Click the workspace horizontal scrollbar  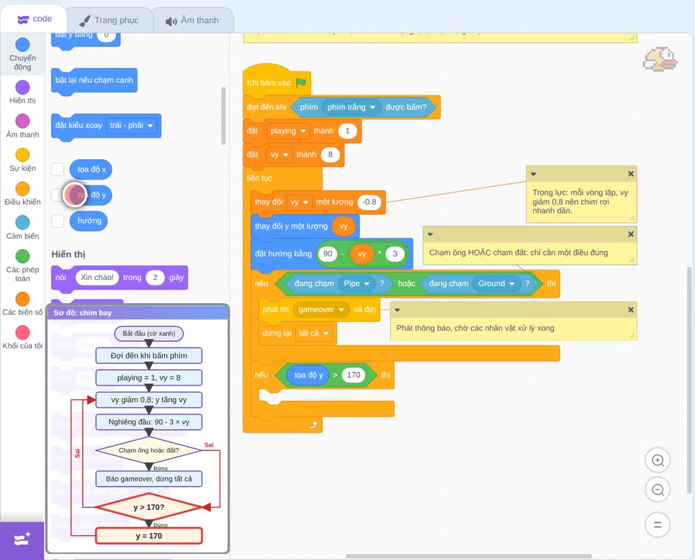pos(468,556)
